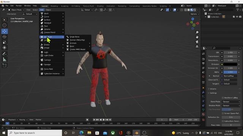Viewport: 243px width, 136px height.
Task: Switch to the Modeling workspace tab
Action: pyautogui.click(x=54, y=6)
